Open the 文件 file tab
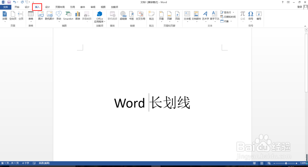The image size is (308, 167). click(x=6, y=7)
